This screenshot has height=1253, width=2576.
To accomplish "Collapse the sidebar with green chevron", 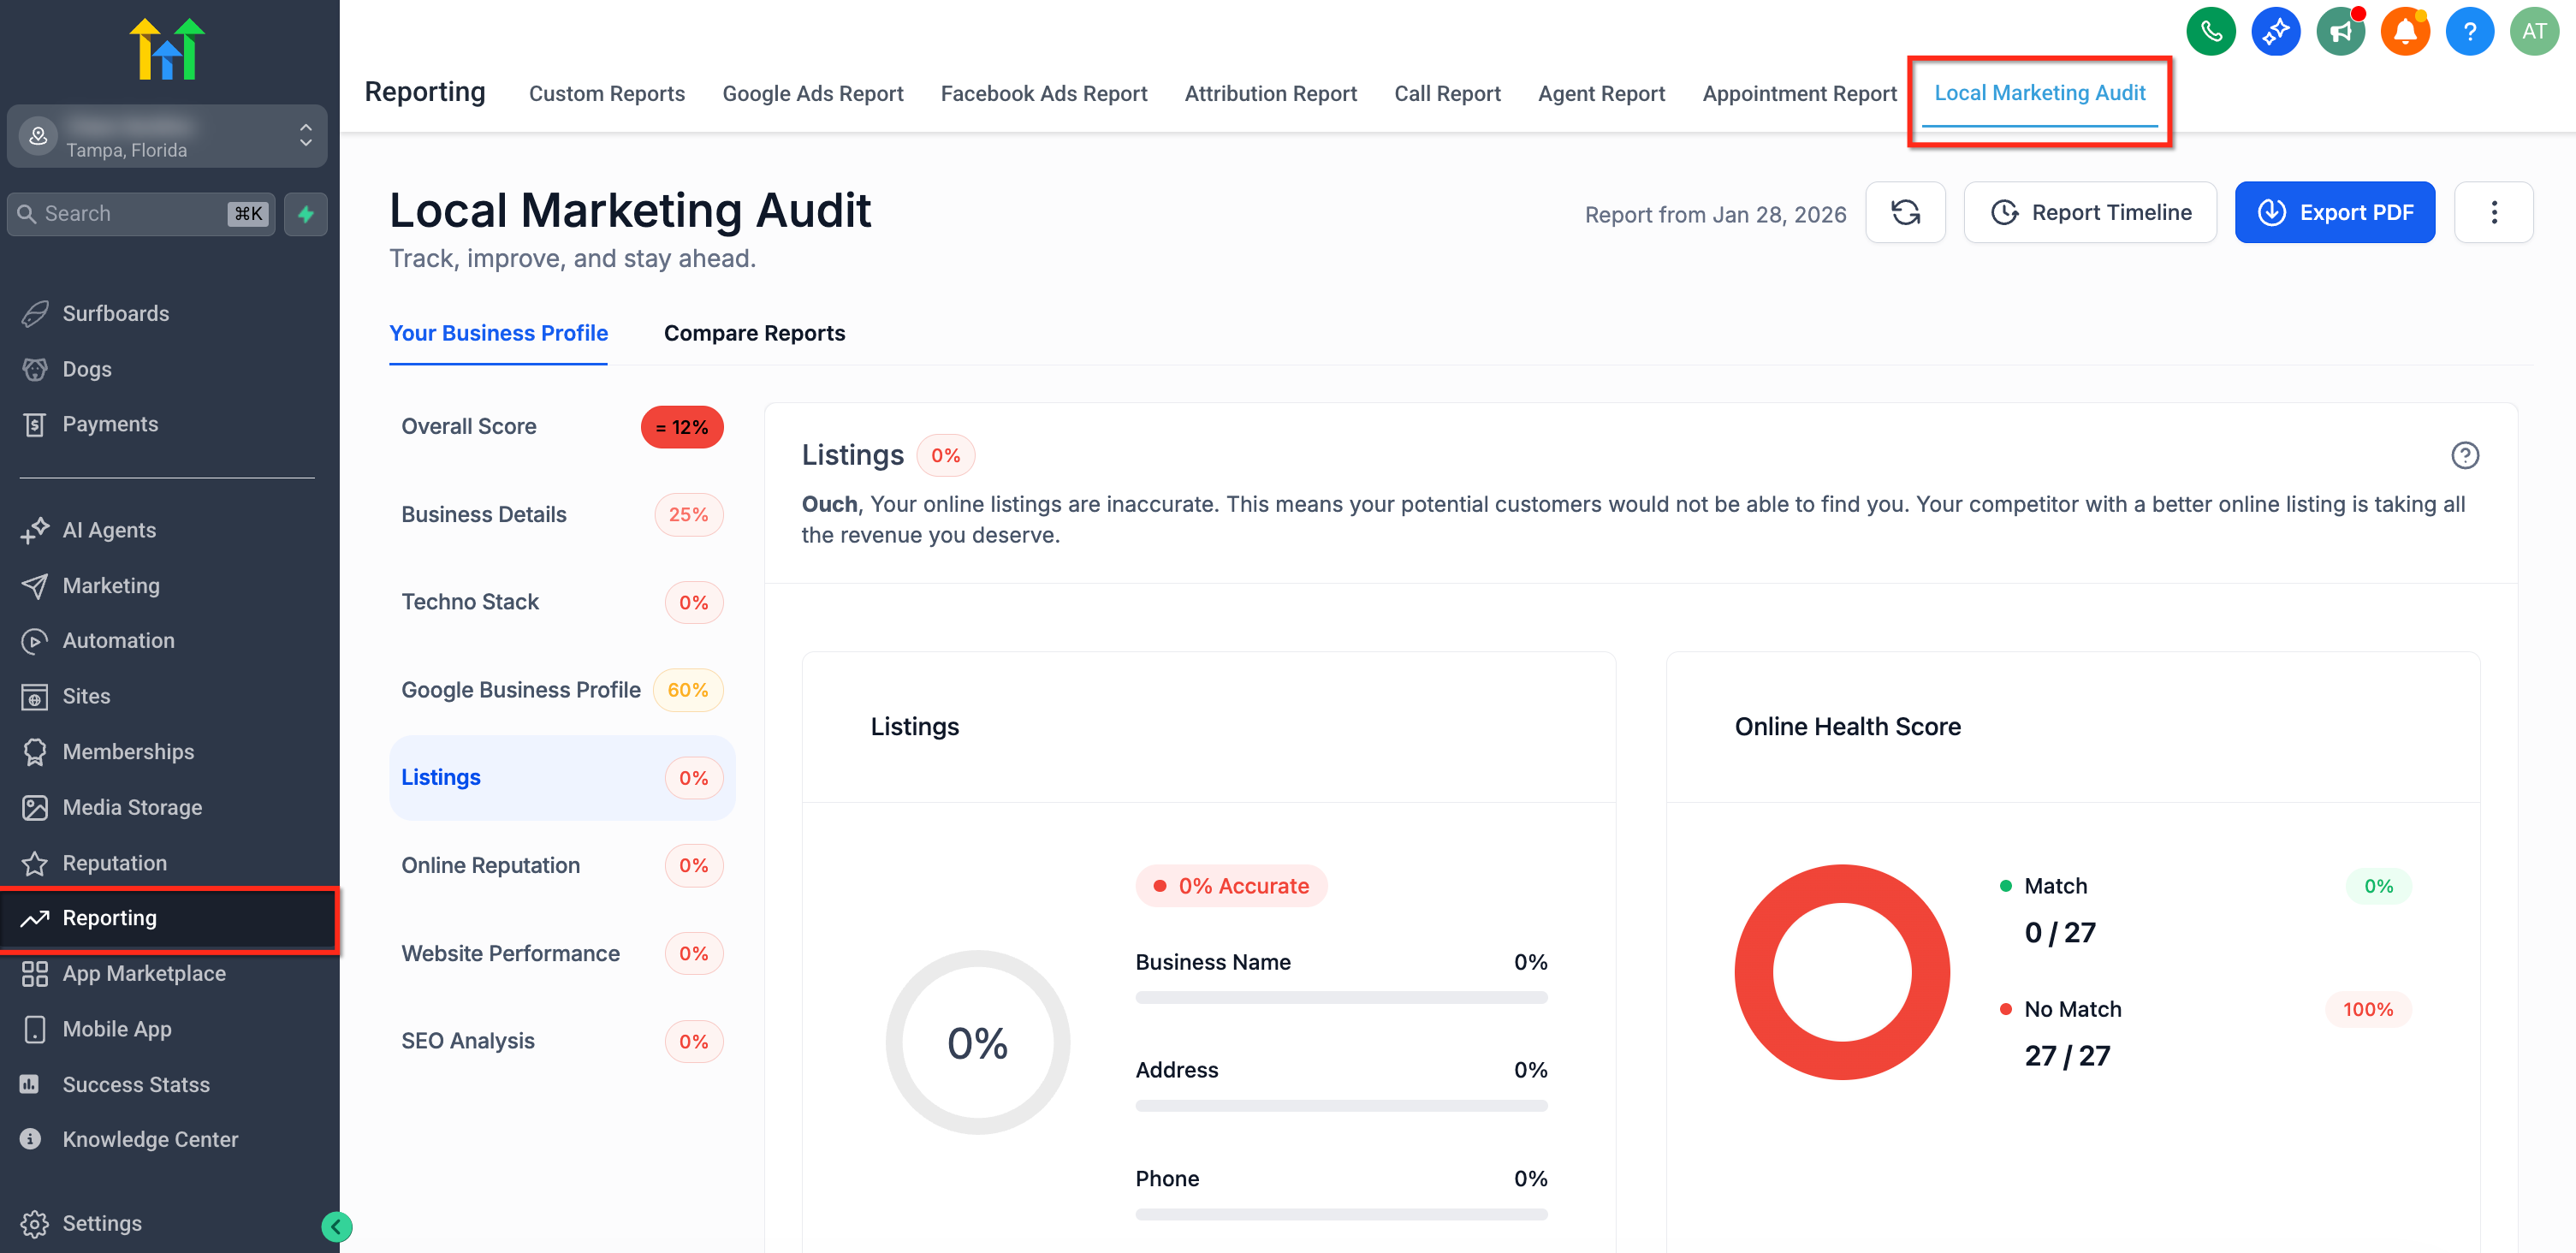I will point(337,1226).
